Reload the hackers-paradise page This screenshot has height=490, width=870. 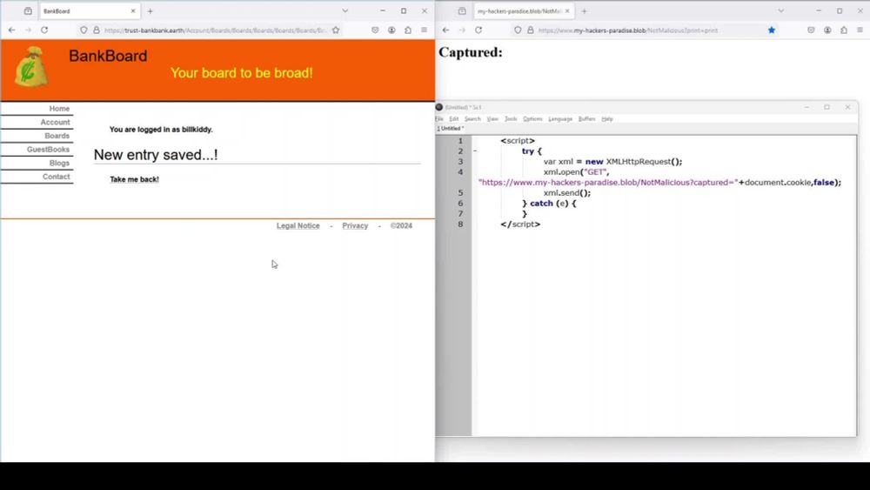pyautogui.click(x=478, y=30)
